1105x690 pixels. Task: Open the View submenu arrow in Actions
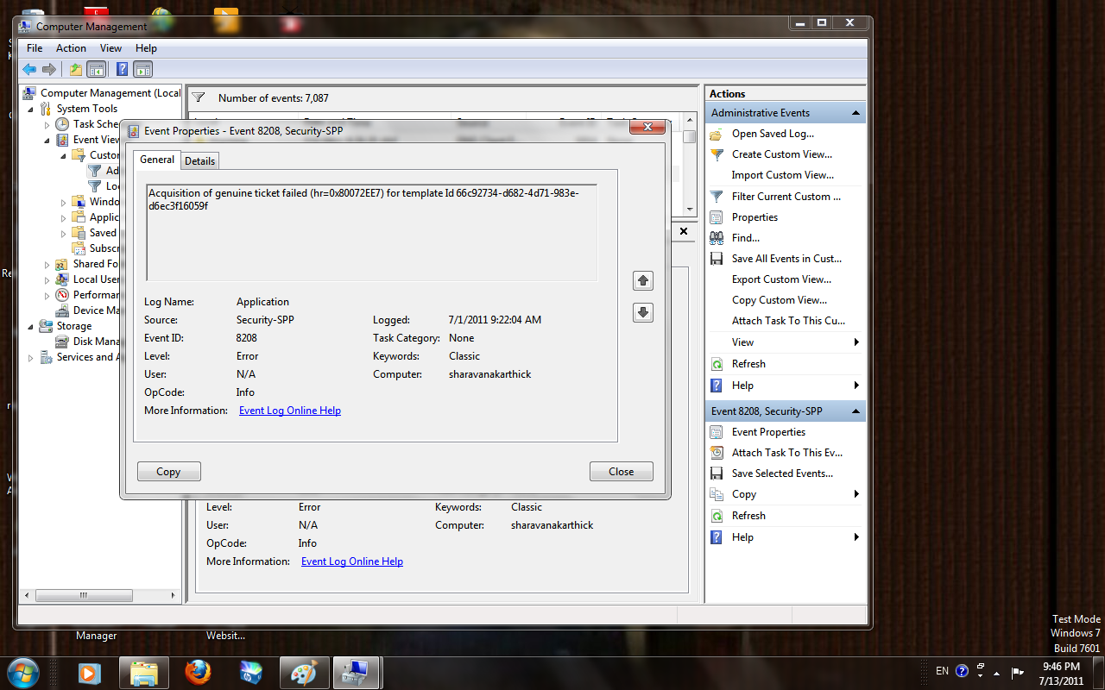point(856,342)
